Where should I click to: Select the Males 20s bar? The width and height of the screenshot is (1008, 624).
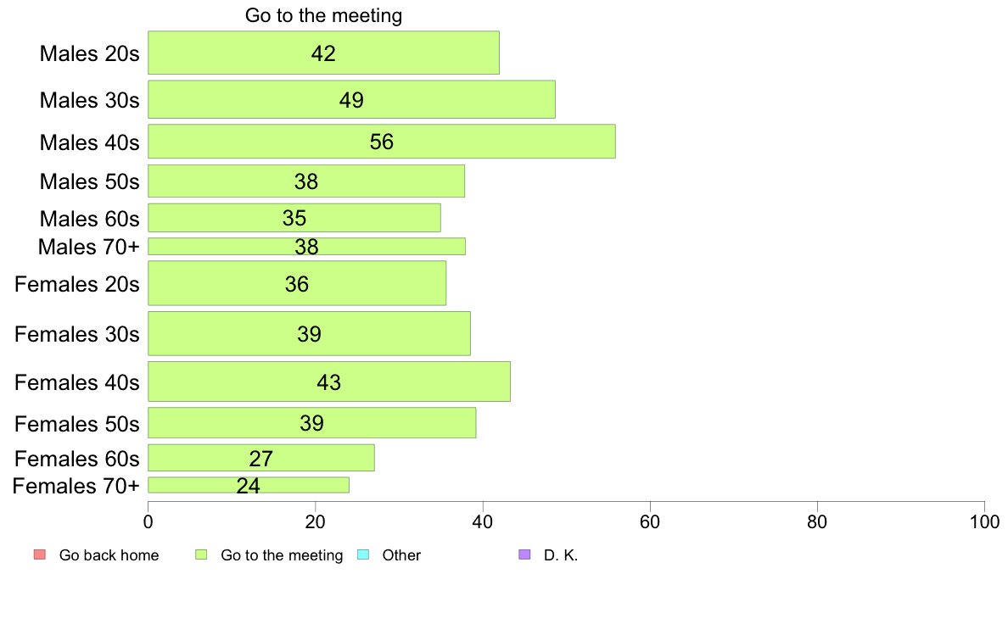[323, 53]
